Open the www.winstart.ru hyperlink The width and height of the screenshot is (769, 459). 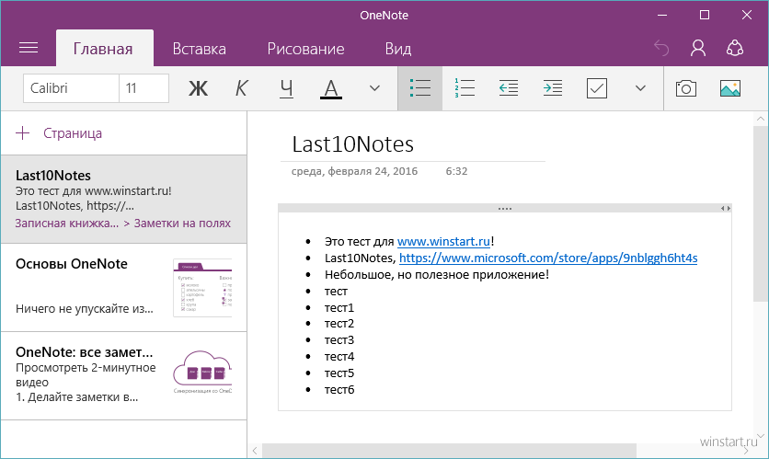click(x=443, y=241)
